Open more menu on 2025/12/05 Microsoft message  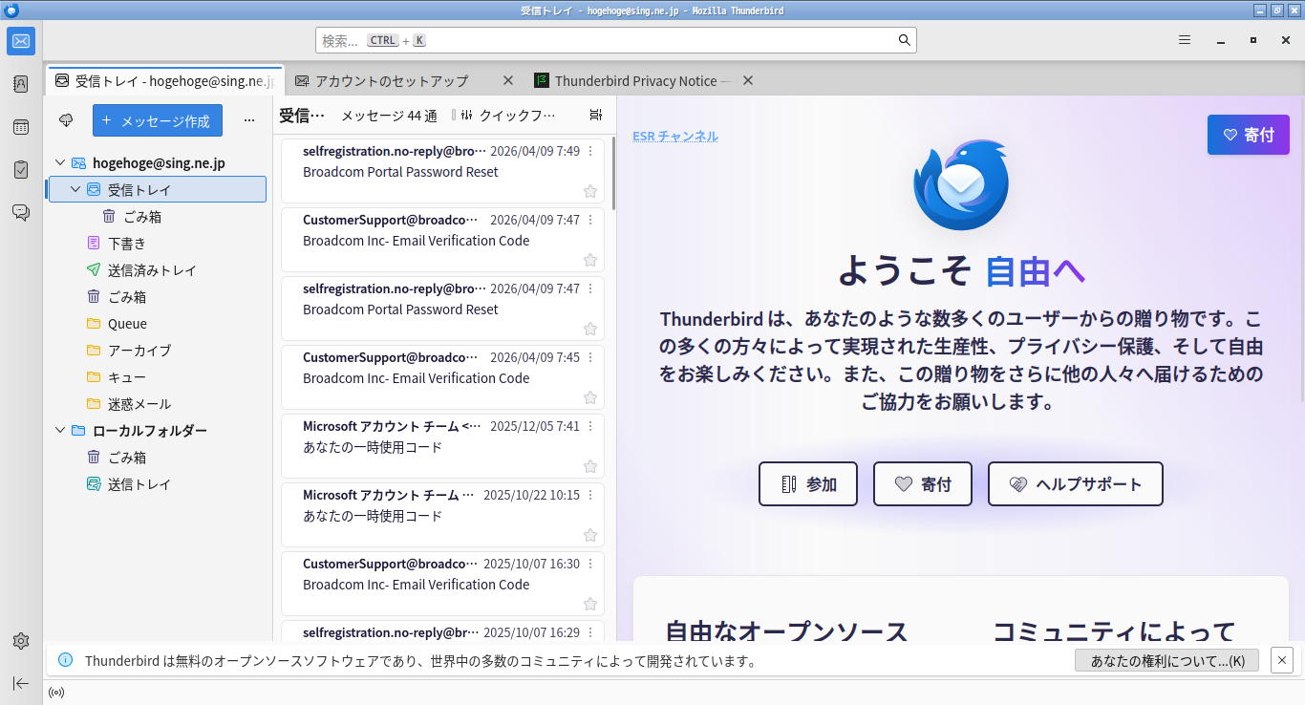(x=590, y=426)
